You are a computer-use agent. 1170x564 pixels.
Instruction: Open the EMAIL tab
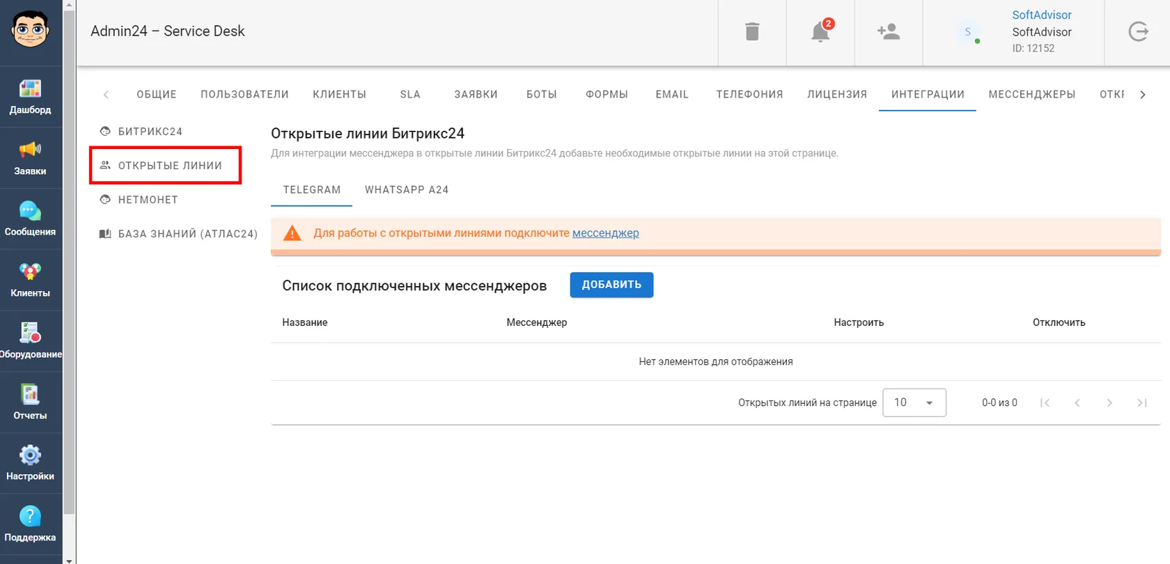[672, 95]
